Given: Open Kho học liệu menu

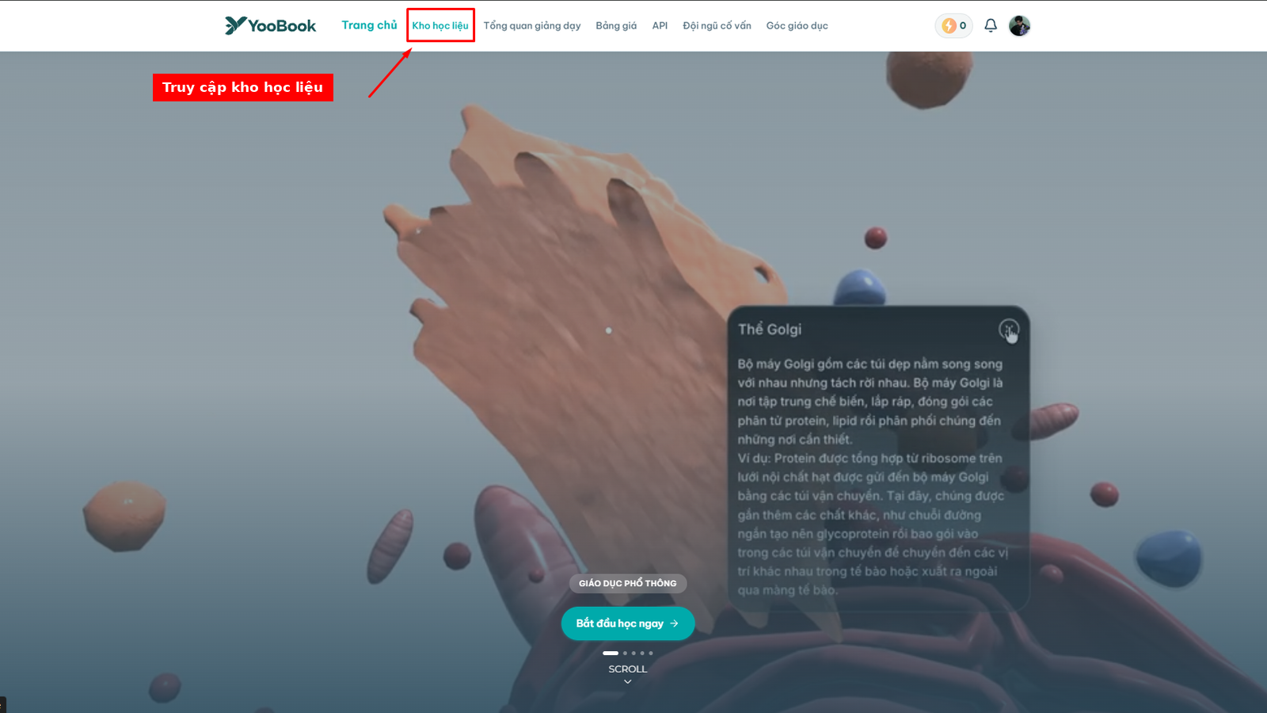Looking at the screenshot, I should pyautogui.click(x=440, y=25).
